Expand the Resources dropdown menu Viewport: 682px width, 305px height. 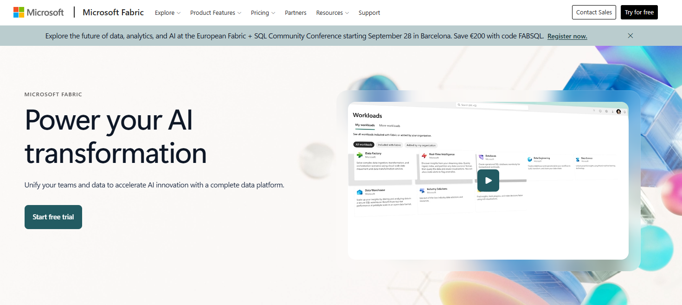(333, 12)
